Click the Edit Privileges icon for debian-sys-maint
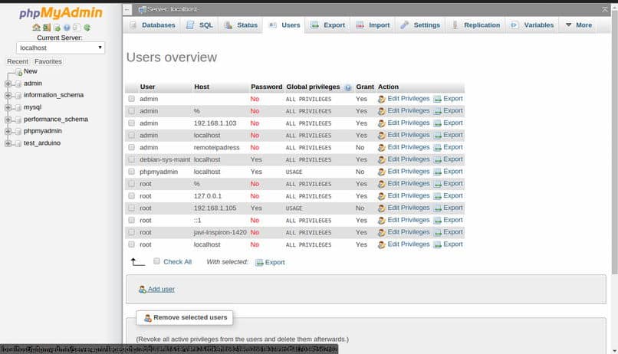Viewport: 618px width, 354px height. (x=381, y=160)
